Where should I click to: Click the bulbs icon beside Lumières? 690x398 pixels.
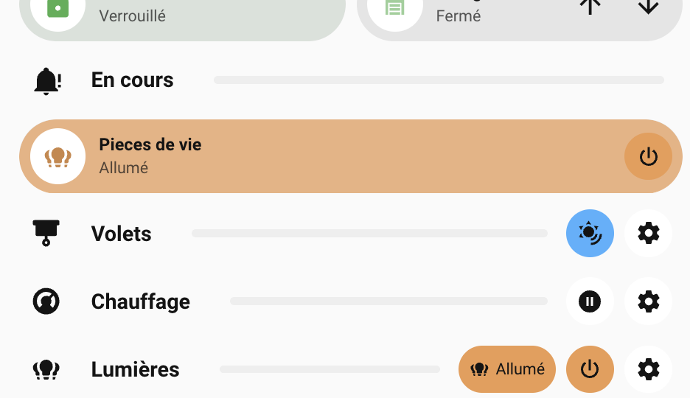pos(46,369)
